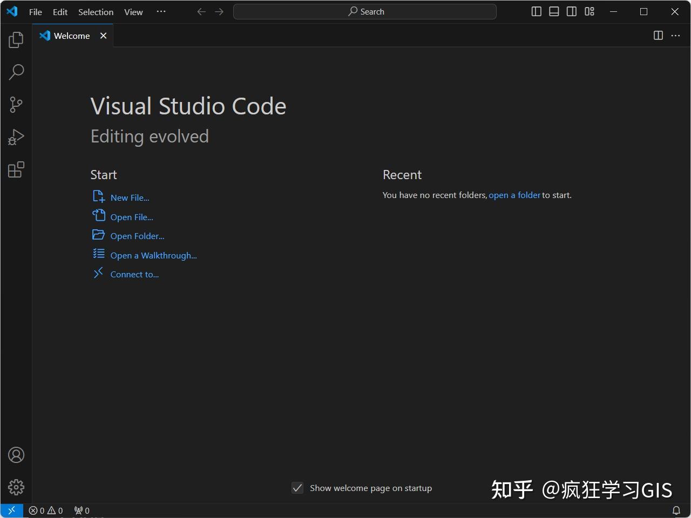
Task: Open Run and Debug view
Action: click(16, 137)
